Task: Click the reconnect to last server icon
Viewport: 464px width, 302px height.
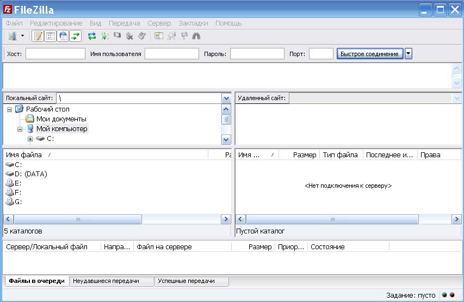Action: pos(142,36)
